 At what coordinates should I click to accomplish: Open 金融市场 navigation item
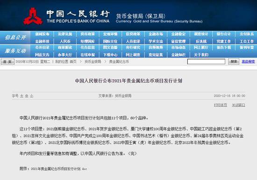click(x=156, y=34)
